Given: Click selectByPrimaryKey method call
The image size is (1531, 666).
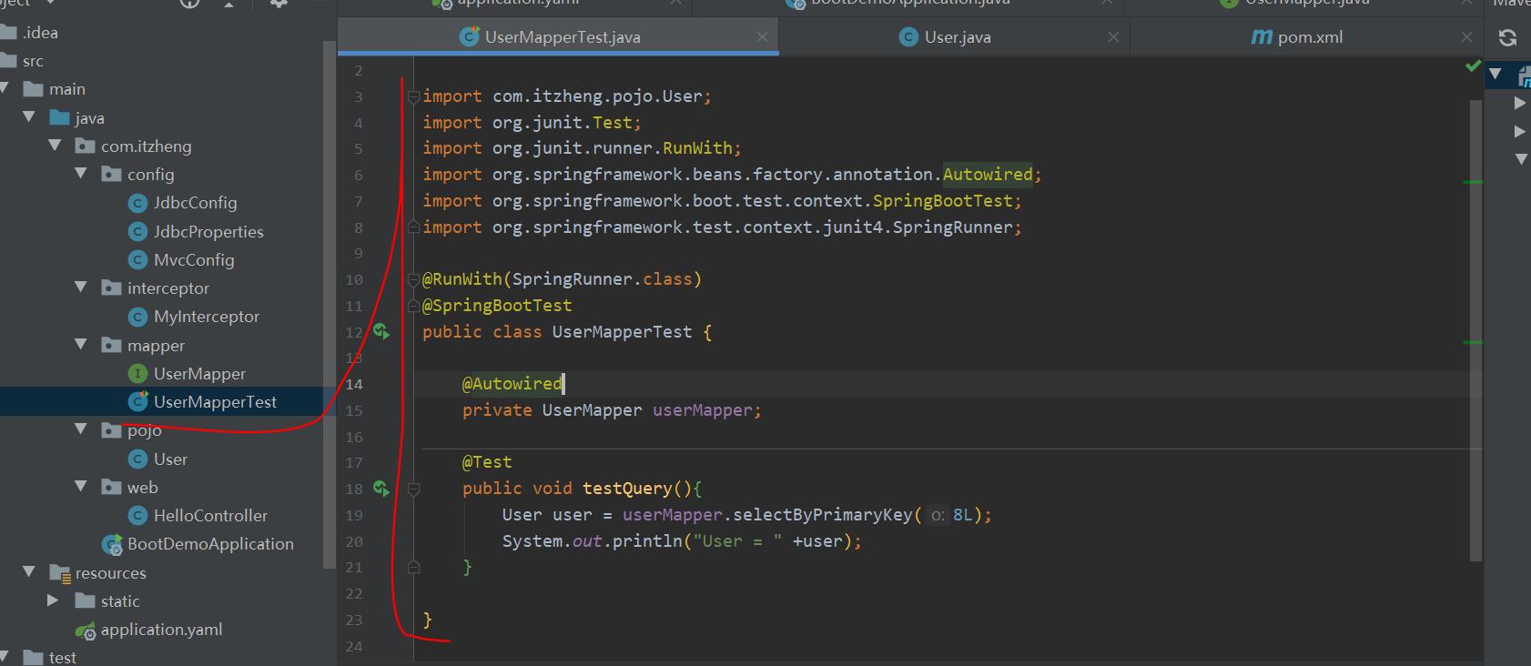Looking at the screenshot, I should 822,515.
